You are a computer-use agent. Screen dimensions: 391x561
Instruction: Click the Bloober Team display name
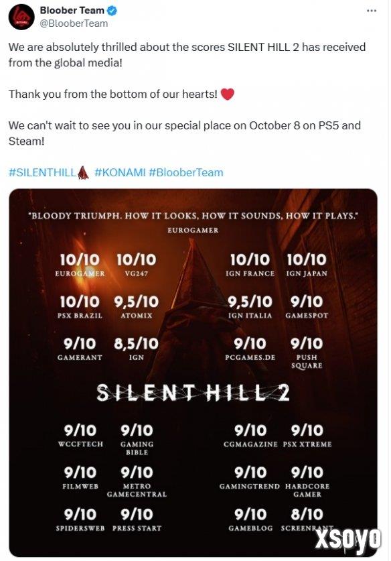(72, 10)
